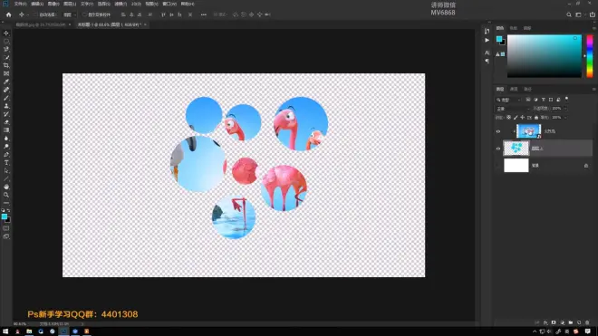Switch to the first document tab
598x336 pixels.
pyautogui.click(x=41, y=24)
